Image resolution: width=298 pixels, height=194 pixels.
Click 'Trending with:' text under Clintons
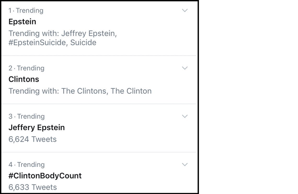coord(32,91)
